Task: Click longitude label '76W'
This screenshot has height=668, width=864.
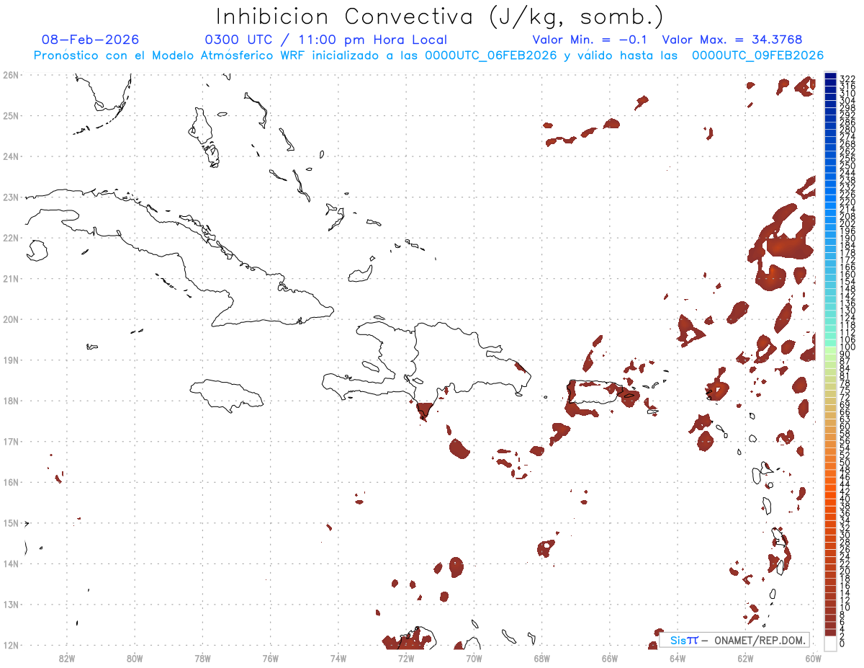Action: pyautogui.click(x=271, y=657)
